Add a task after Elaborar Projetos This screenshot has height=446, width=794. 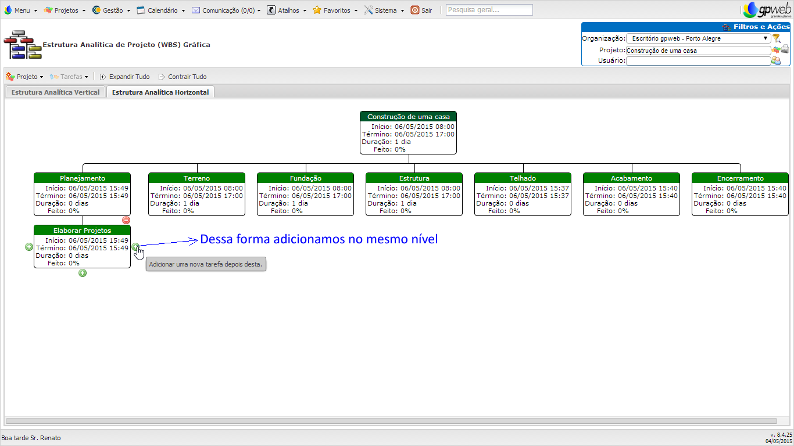pos(135,247)
